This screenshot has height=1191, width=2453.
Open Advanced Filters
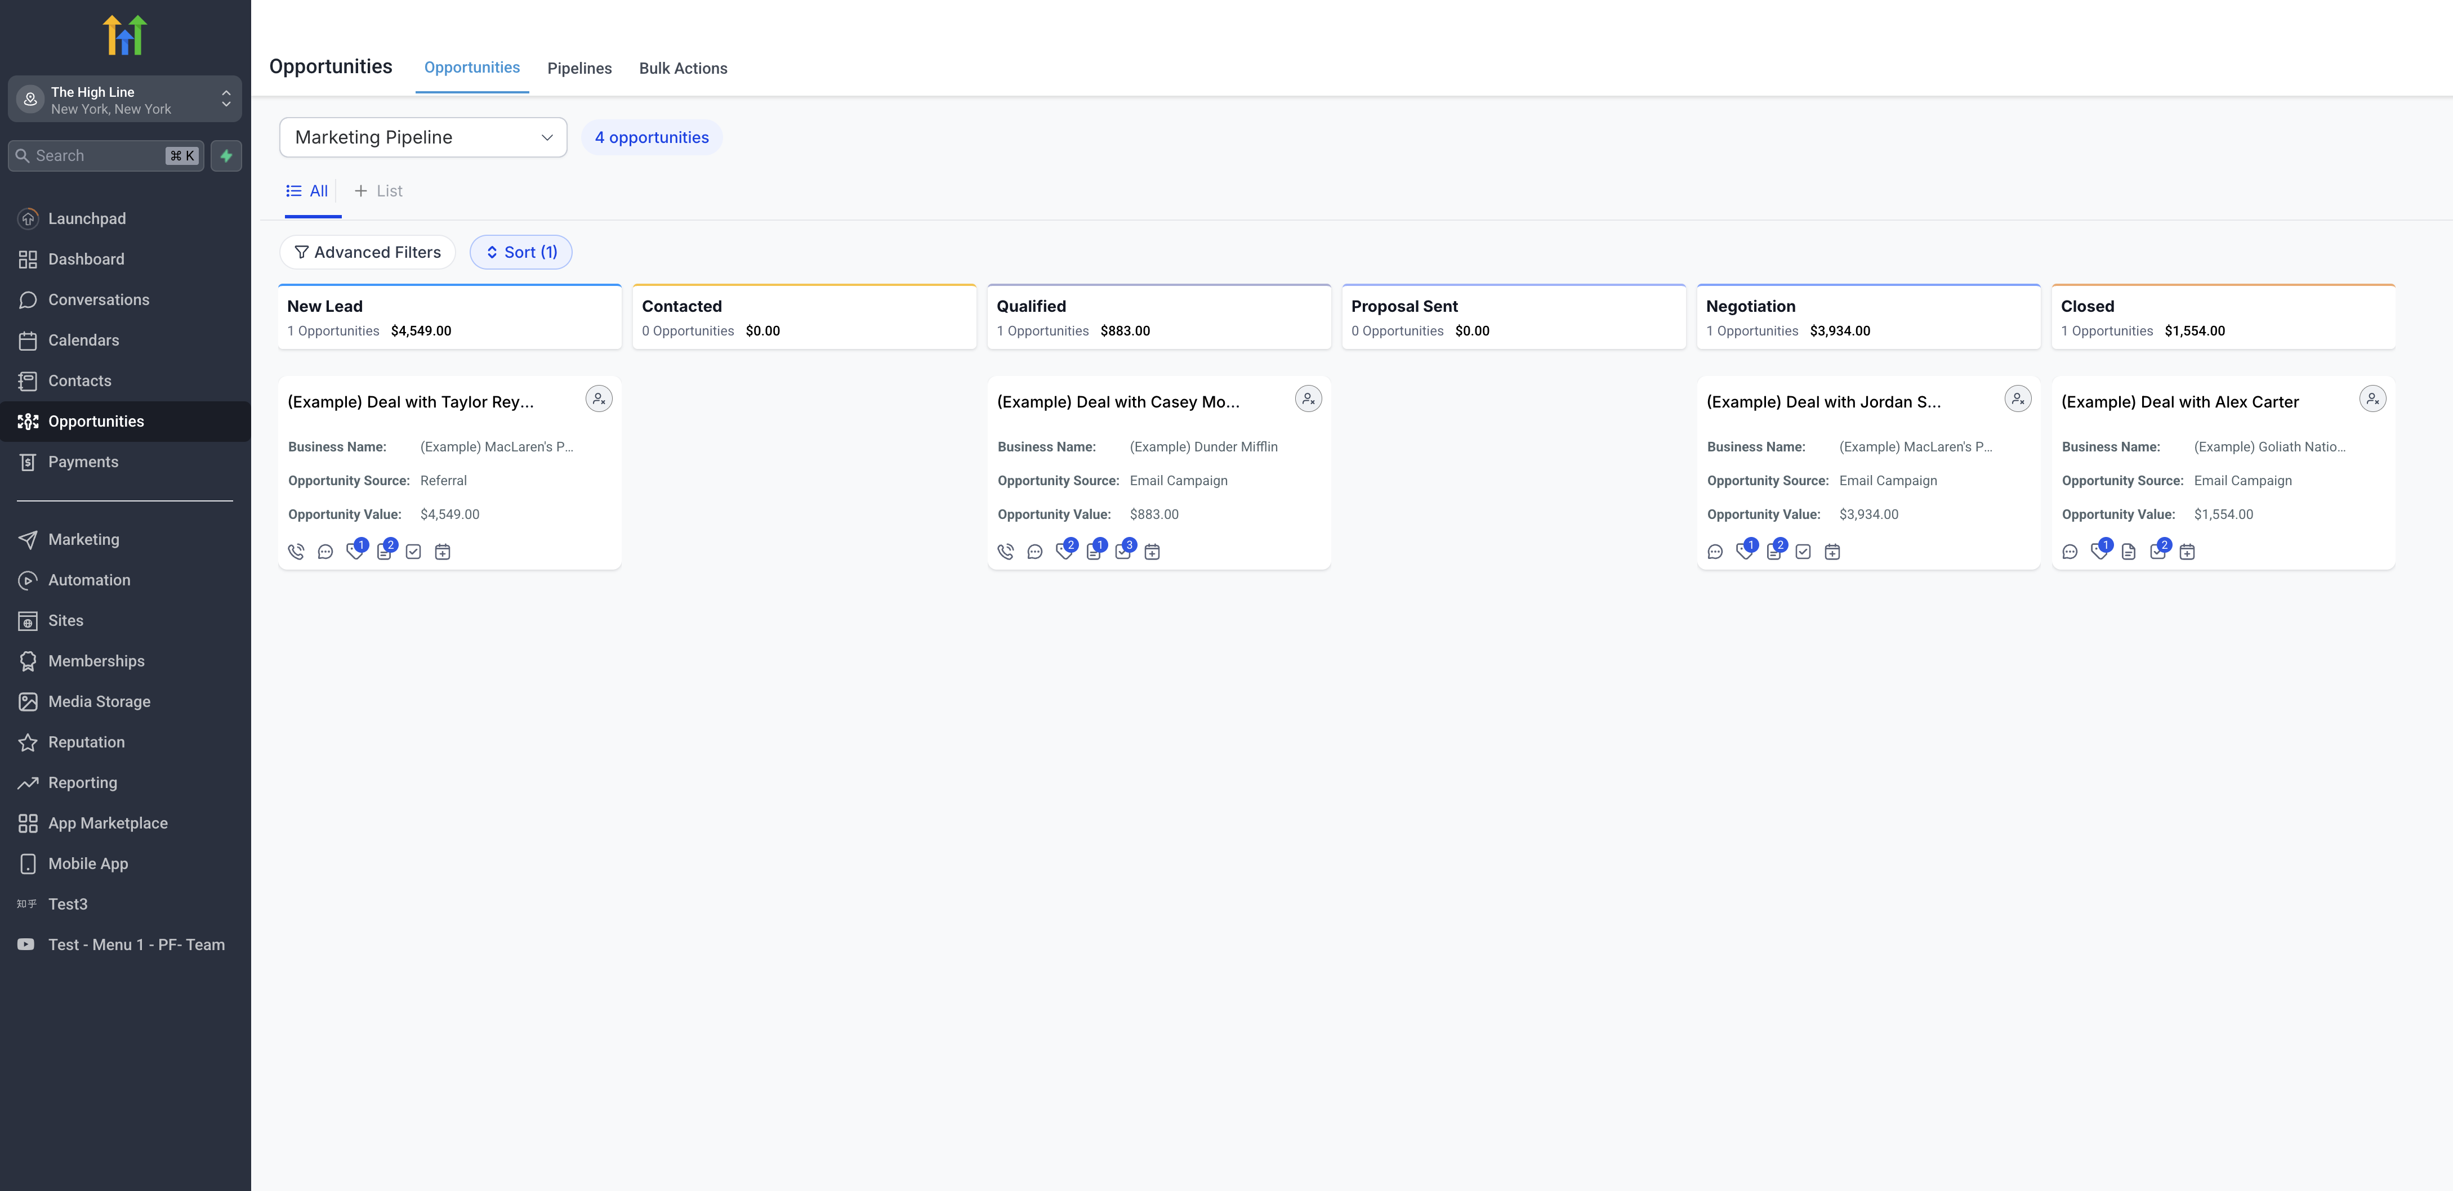click(368, 252)
